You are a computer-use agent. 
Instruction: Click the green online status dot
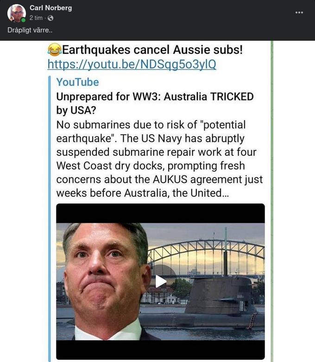point(23,20)
